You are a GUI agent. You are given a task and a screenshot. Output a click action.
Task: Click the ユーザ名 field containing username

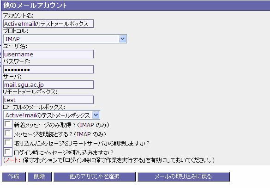(x=48, y=54)
